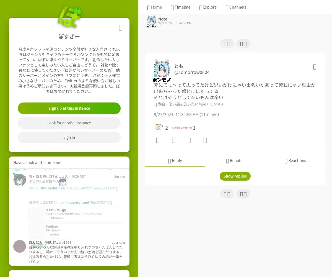This screenshot has width=332, height=277.
Task: Click the Note page title in the header
Action: pyautogui.click(x=163, y=19)
